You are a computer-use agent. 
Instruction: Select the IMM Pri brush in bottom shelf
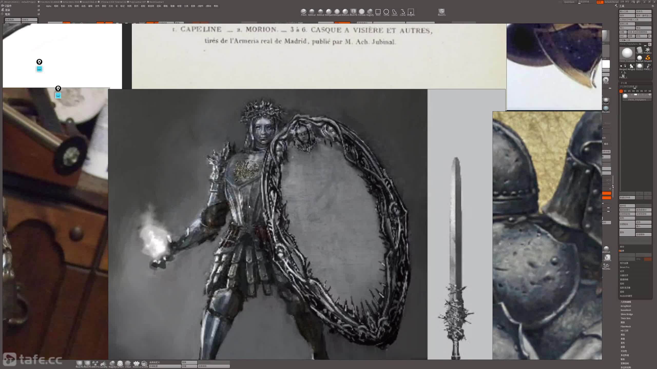tap(95, 364)
